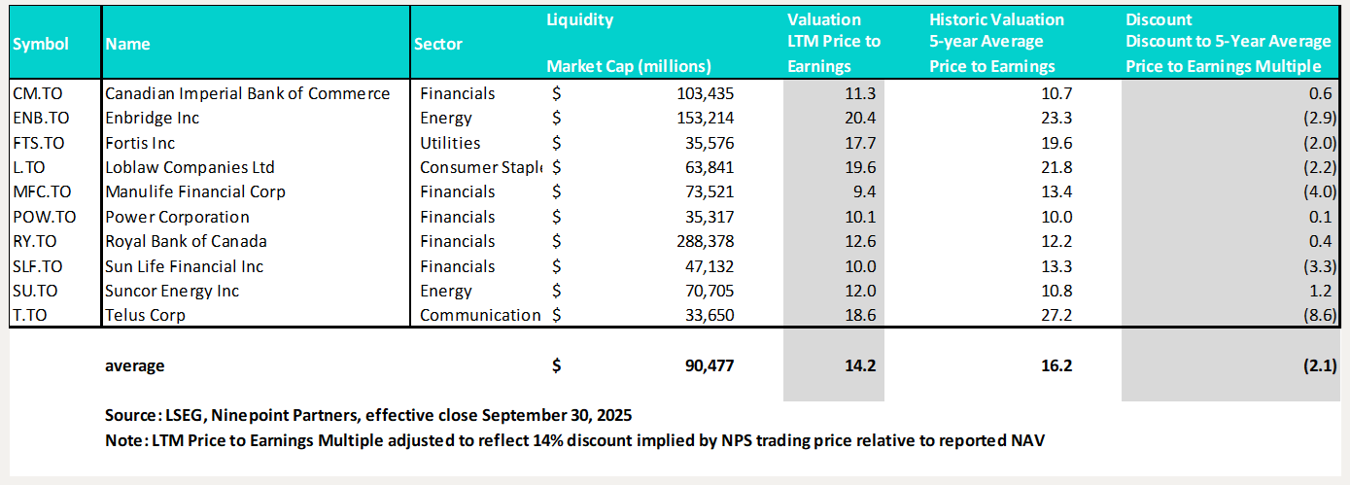
Task: Click the Sector column header
Action: (438, 44)
